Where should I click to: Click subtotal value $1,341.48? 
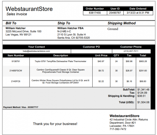[143, 90]
